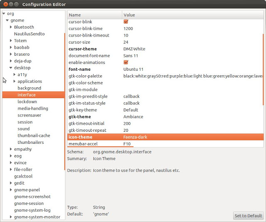Expand the gnome-system-monitor tree node

11,217
